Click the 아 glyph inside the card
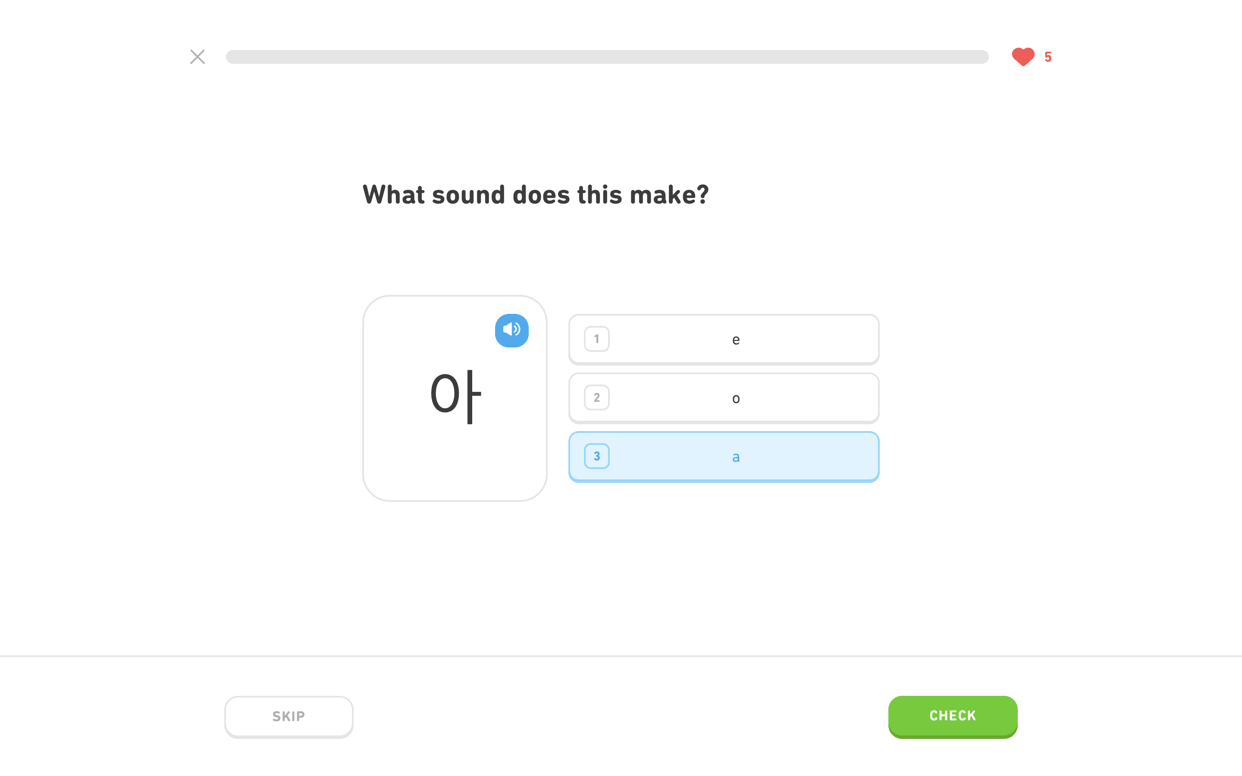1242x776 pixels. [455, 395]
